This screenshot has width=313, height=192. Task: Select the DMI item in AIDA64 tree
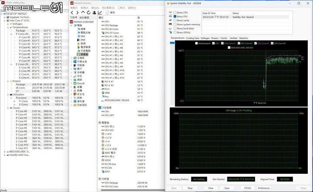[x=81, y=36]
